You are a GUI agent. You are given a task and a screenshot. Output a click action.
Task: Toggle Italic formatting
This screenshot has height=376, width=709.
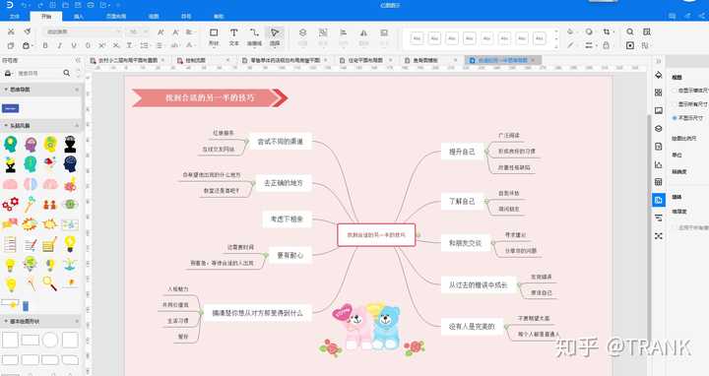pos(59,45)
